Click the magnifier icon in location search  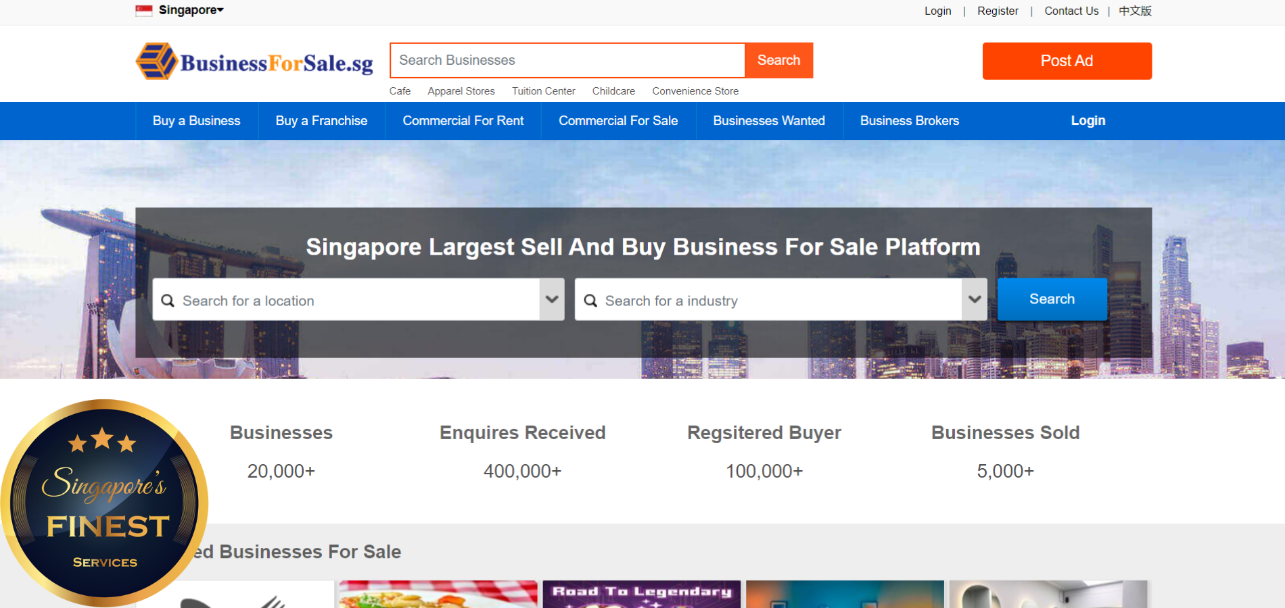168,301
